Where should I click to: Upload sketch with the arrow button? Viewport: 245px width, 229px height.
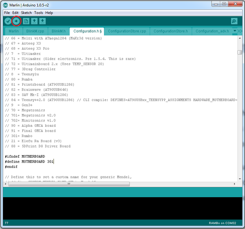point(16,21)
